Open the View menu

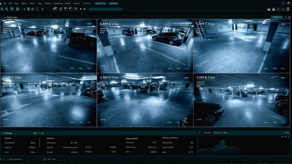(16, 3)
